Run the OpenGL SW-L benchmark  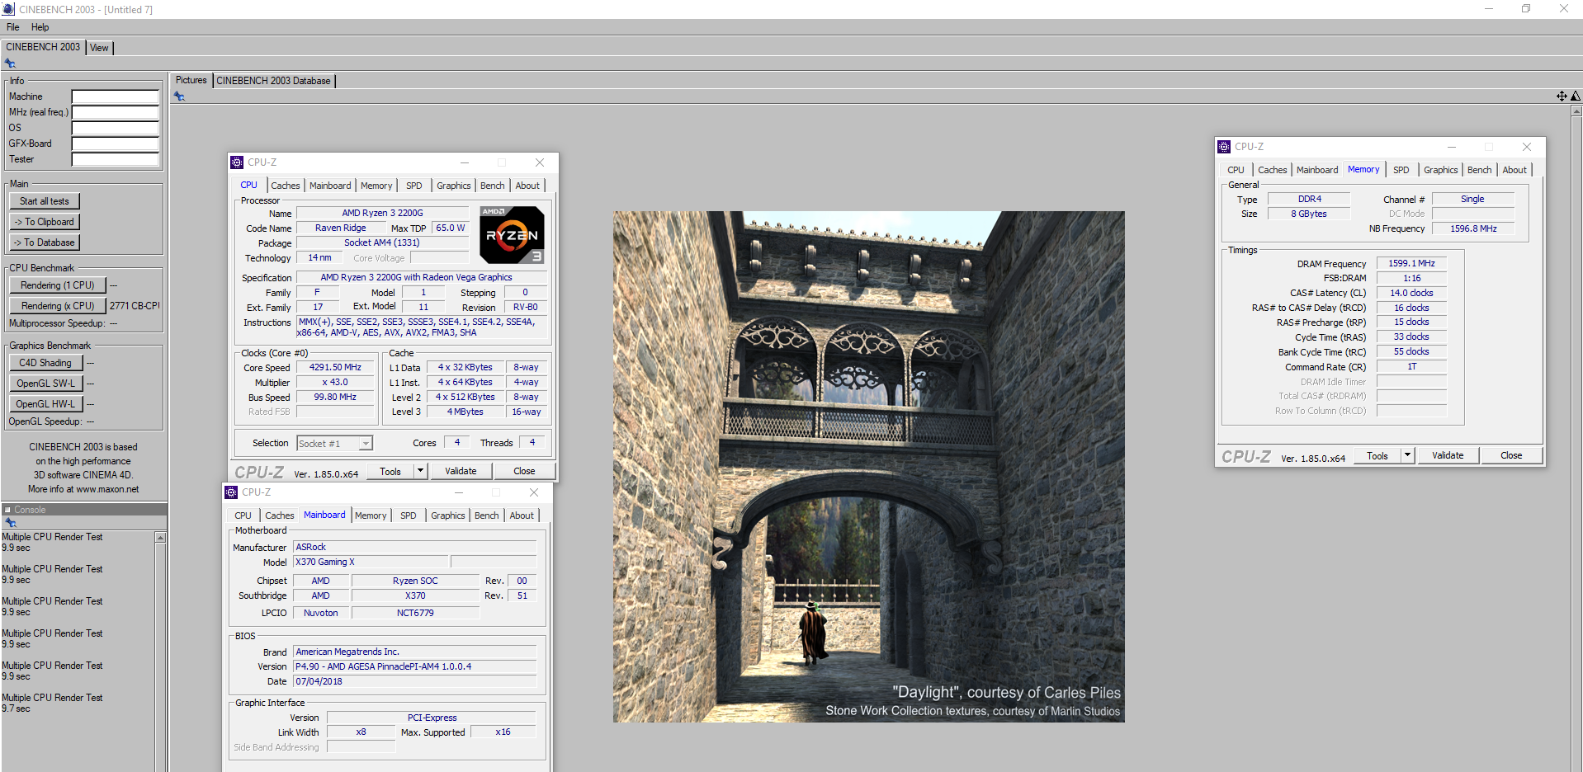(45, 384)
